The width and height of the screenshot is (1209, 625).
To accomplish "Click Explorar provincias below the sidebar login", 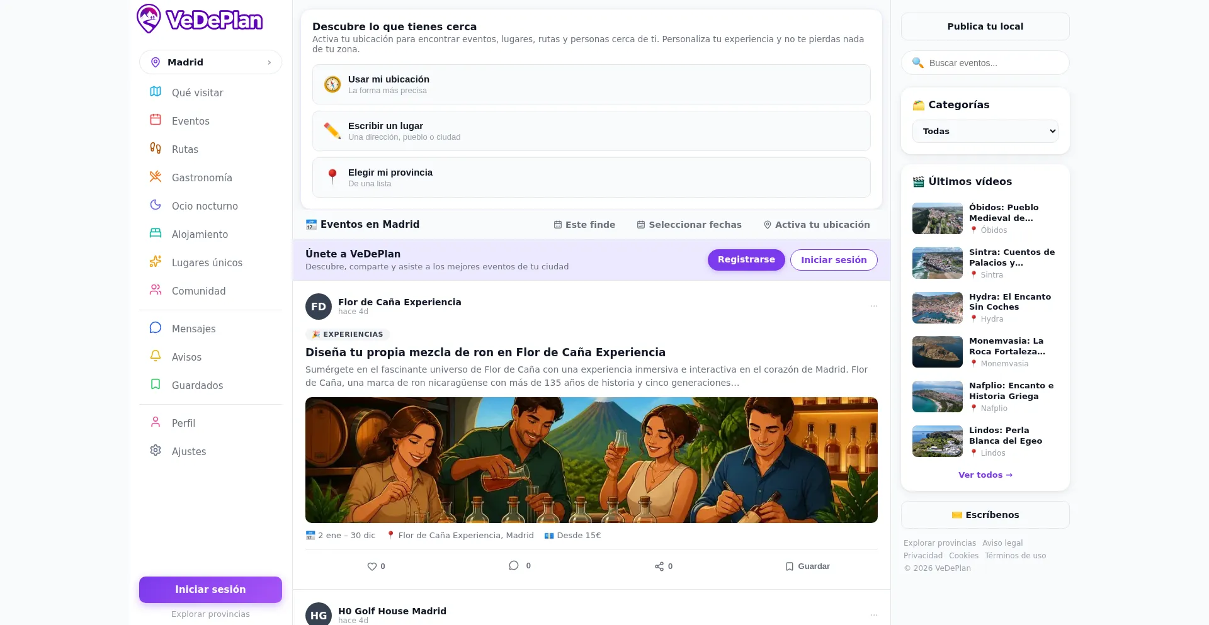I will coord(210,614).
